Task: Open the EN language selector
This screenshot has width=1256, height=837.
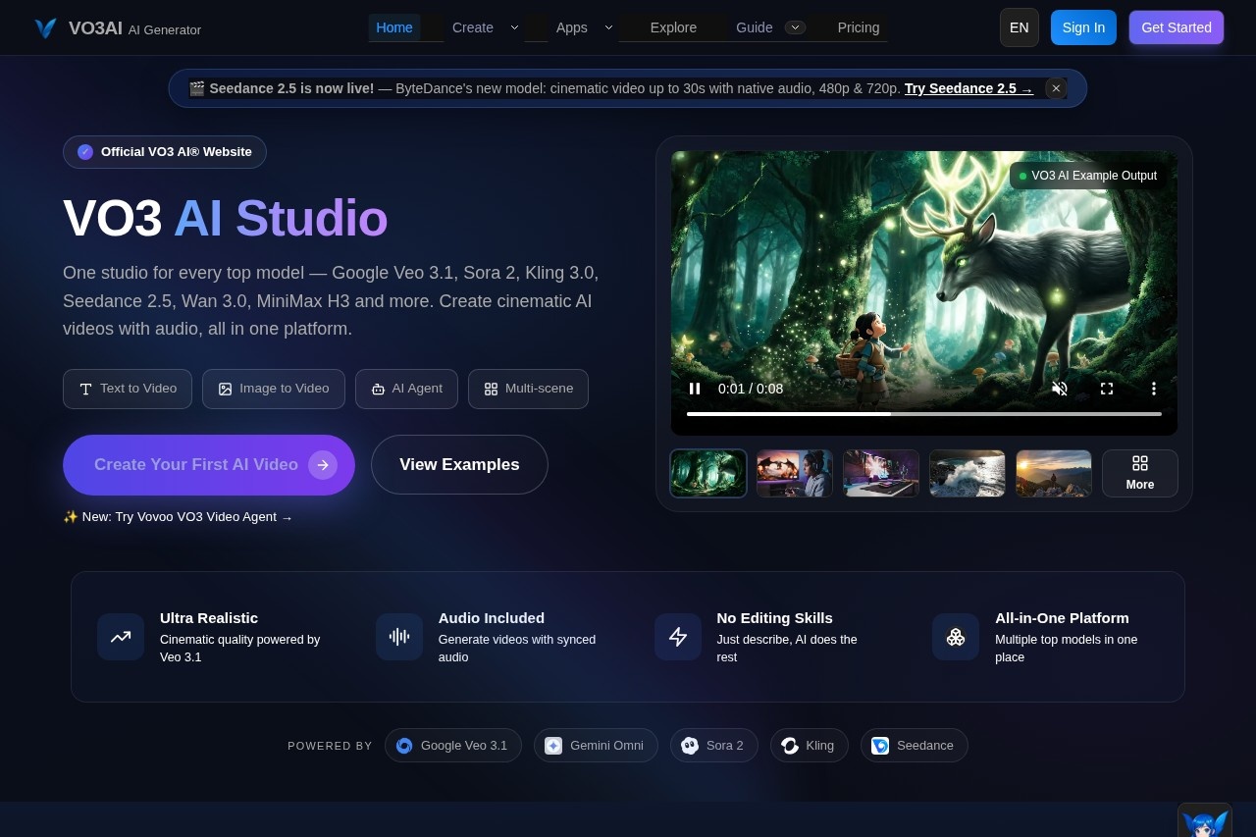Action: pos(1020,27)
